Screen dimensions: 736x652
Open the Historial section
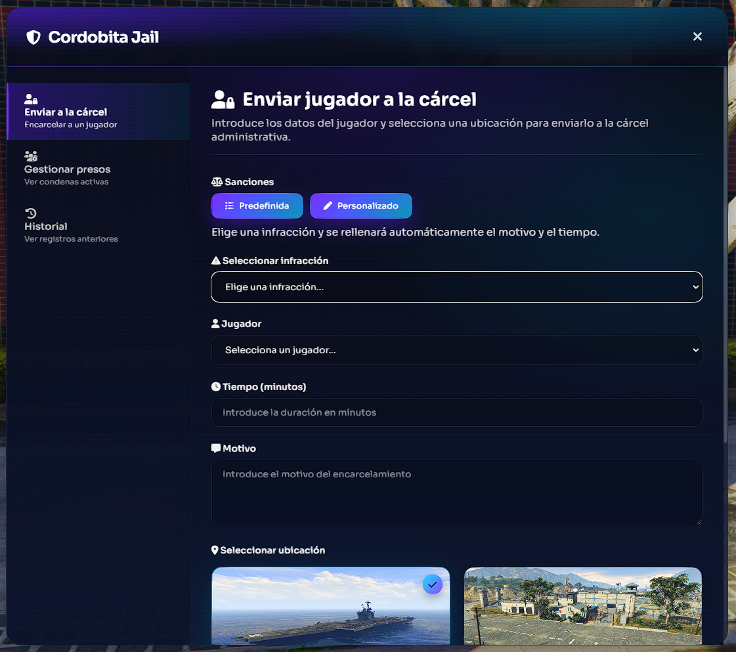pos(98,226)
